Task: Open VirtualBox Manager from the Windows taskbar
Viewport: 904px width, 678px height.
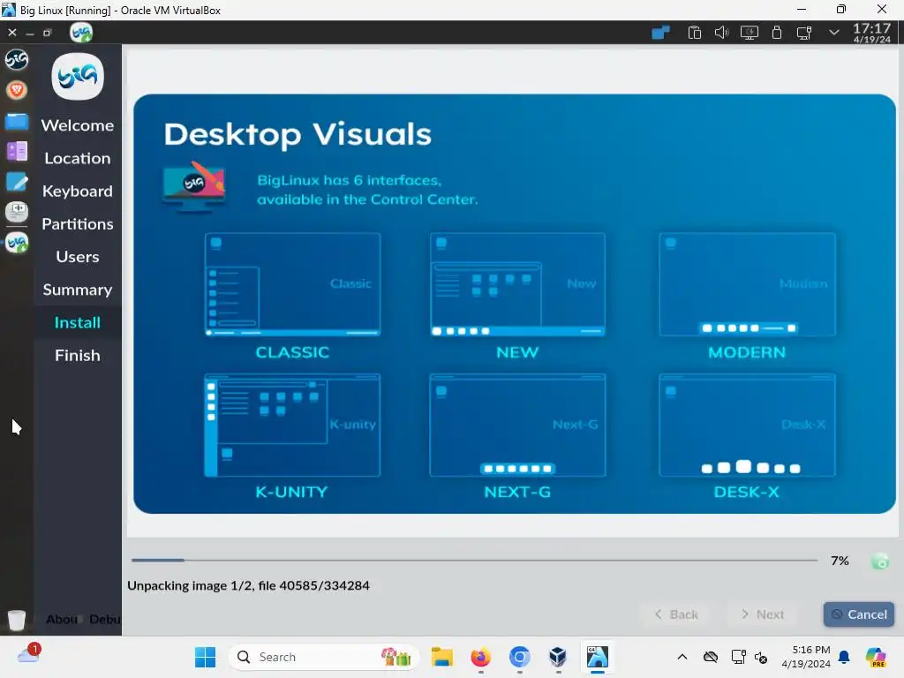Action: click(x=558, y=657)
